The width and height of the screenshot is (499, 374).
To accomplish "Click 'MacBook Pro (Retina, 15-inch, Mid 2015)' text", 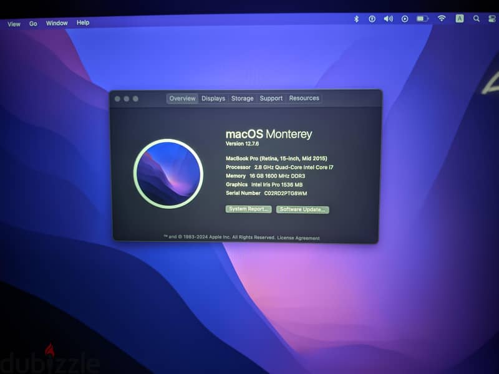I will [276, 158].
